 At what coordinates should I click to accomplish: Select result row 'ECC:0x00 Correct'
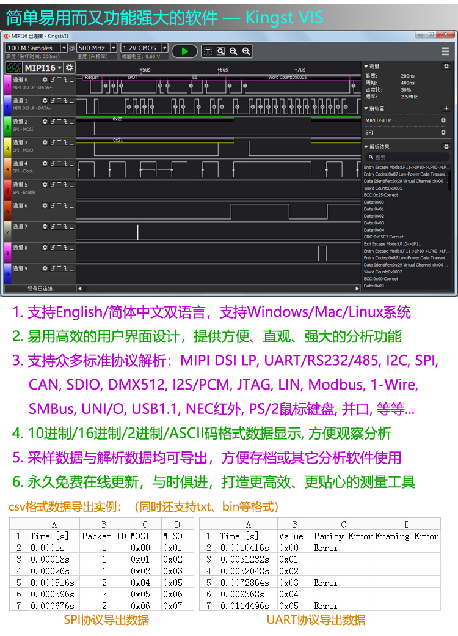tap(380, 279)
